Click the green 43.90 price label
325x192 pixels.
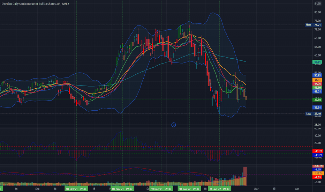point(317,88)
